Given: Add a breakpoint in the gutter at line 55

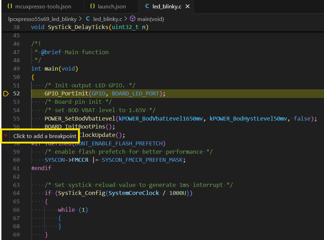Looking at the screenshot, I should pyautogui.click(x=5, y=118).
